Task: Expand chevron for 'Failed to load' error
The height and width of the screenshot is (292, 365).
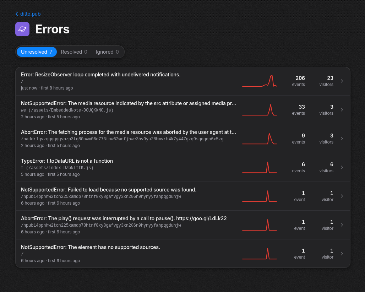Action: [x=342, y=196]
